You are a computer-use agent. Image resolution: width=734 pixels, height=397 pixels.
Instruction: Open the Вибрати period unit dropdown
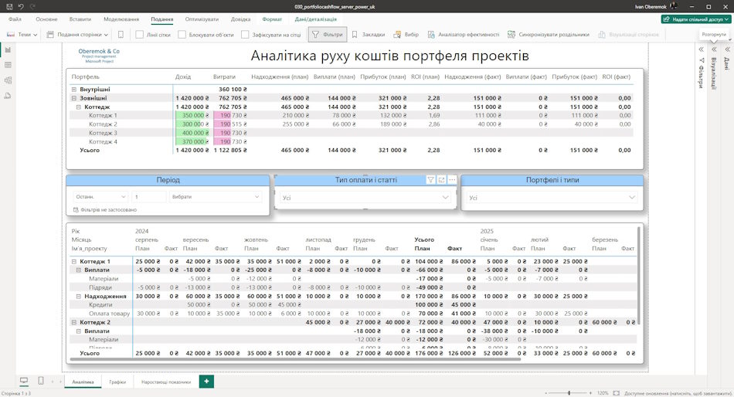pyautogui.click(x=216, y=197)
